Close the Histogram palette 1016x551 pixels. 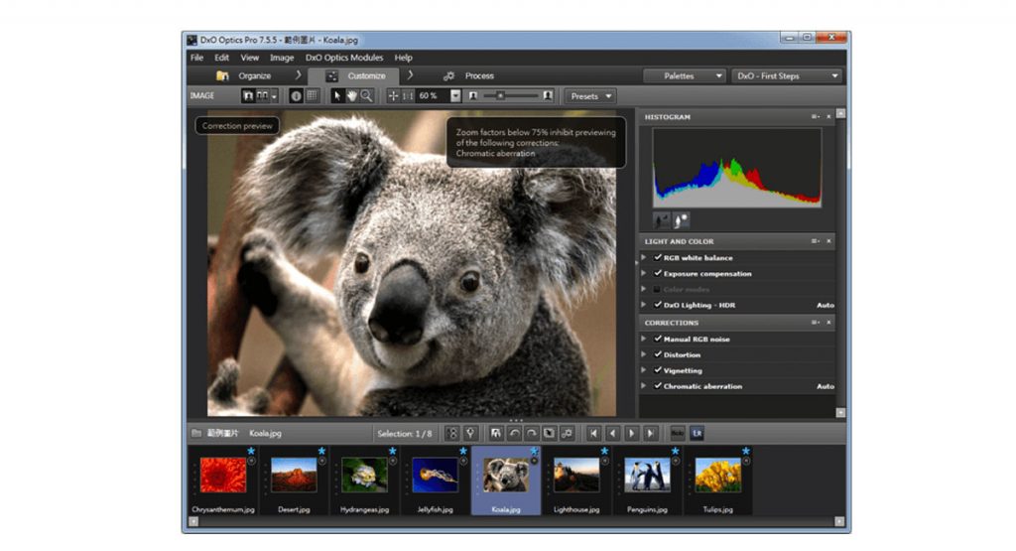pyautogui.click(x=828, y=117)
